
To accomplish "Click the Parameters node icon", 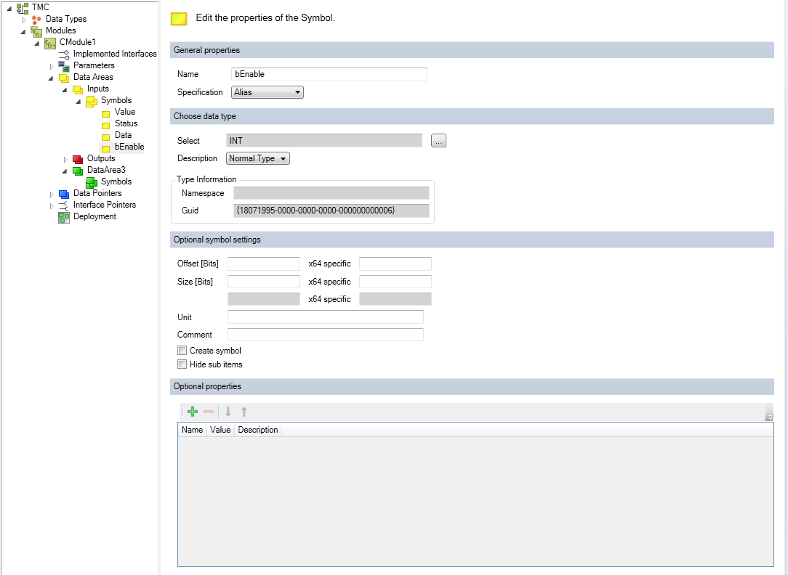I will 64,66.
